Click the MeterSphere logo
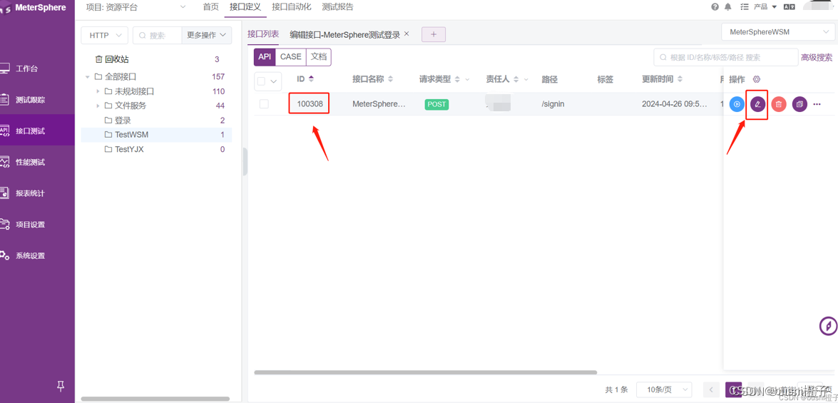The image size is (838, 403). click(33, 7)
